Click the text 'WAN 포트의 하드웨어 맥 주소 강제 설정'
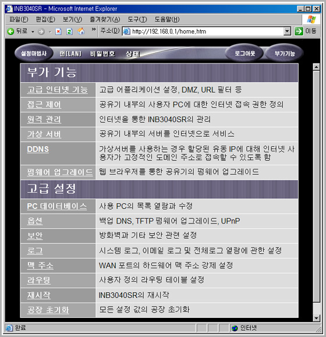Image resolution: width=326 pixels, height=337 pixels. click(x=166, y=265)
